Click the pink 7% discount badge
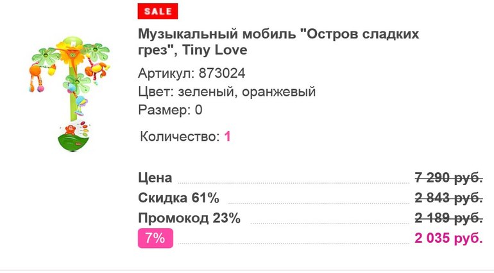The height and width of the screenshot is (273, 494). (155, 238)
